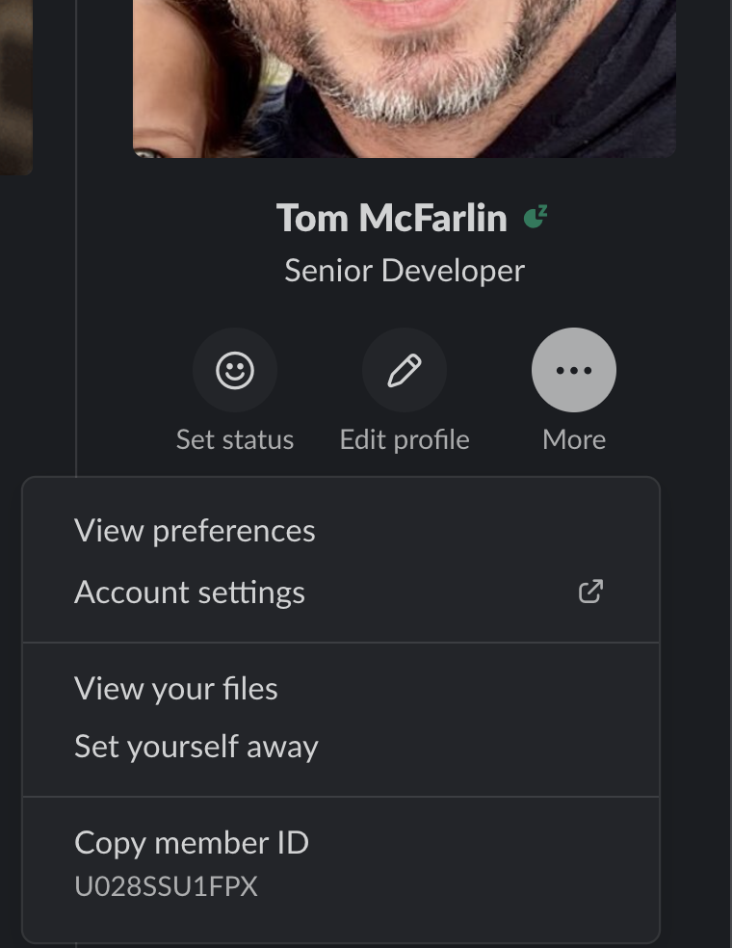Open the Account settings menu entry
The height and width of the screenshot is (948, 732).
[341, 592]
